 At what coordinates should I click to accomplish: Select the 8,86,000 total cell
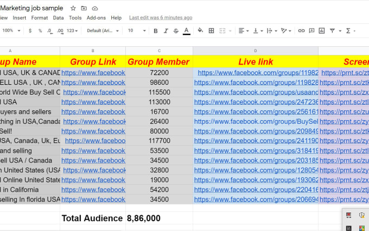point(159,218)
